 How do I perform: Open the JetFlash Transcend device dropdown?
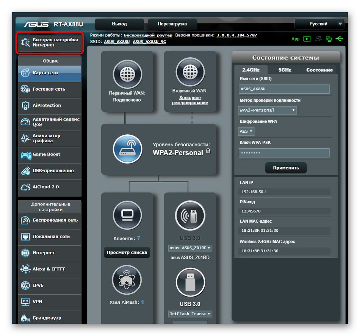click(x=190, y=314)
